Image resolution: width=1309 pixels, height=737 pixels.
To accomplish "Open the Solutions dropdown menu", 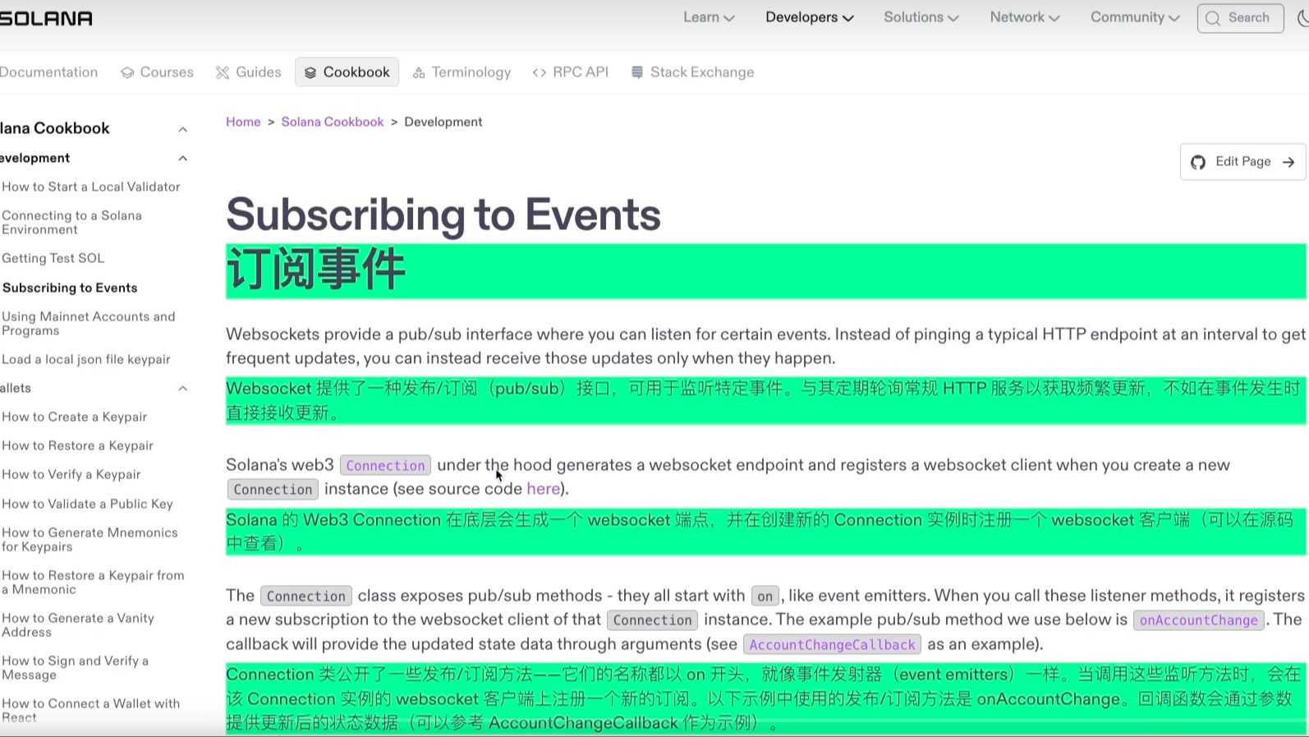I will pos(921,17).
